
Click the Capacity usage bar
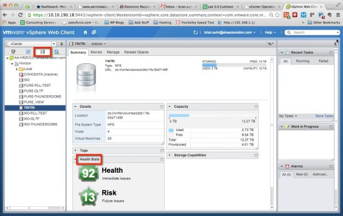[213, 116]
